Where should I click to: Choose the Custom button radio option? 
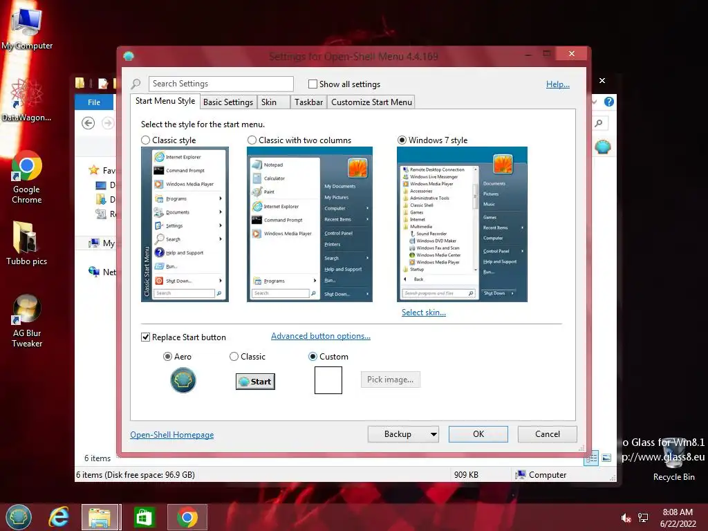pos(313,357)
